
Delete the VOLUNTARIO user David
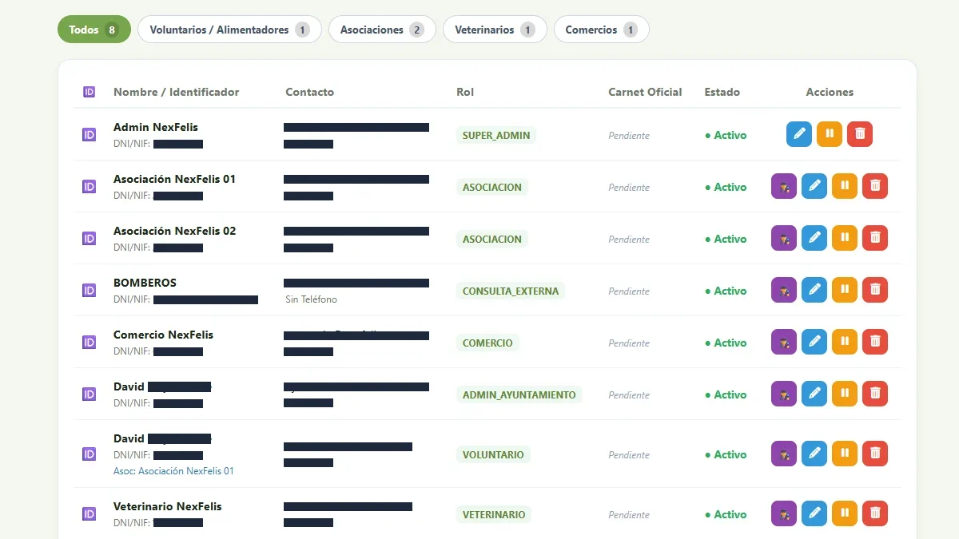click(875, 454)
